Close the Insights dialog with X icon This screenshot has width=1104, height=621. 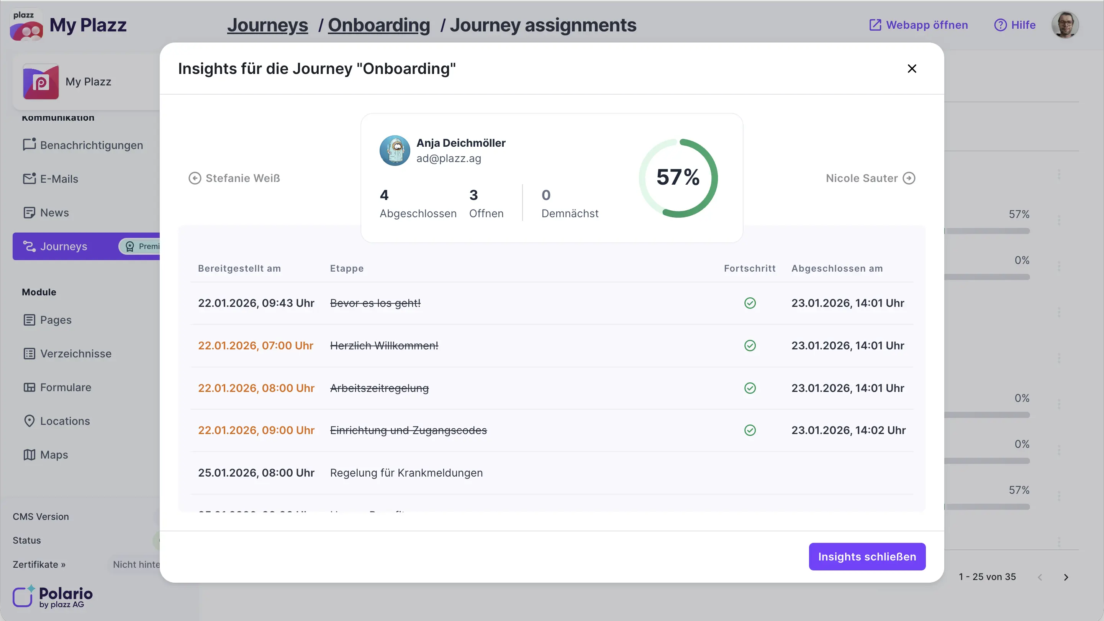click(x=912, y=69)
